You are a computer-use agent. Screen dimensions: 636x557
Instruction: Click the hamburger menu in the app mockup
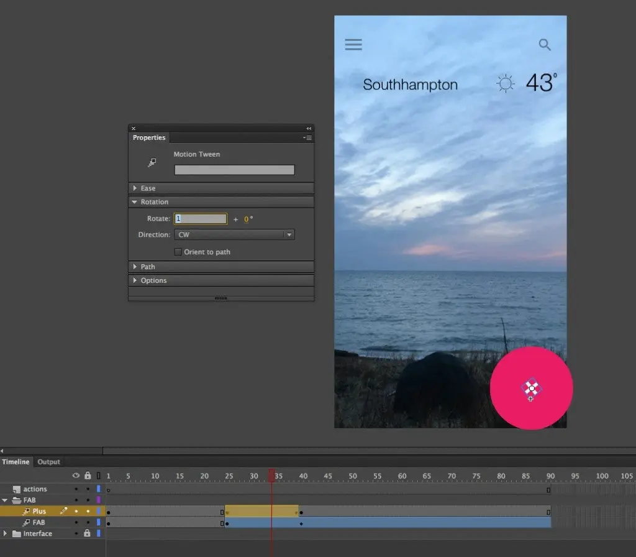(x=353, y=44)
